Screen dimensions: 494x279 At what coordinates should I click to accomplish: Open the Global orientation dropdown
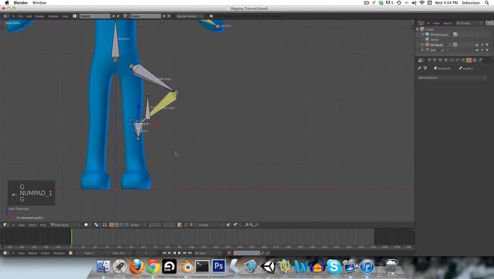[x=138, y=225]
